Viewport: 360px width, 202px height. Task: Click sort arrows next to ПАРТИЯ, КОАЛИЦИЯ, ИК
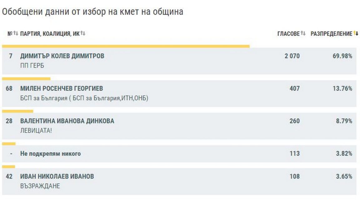coord(83,34)
